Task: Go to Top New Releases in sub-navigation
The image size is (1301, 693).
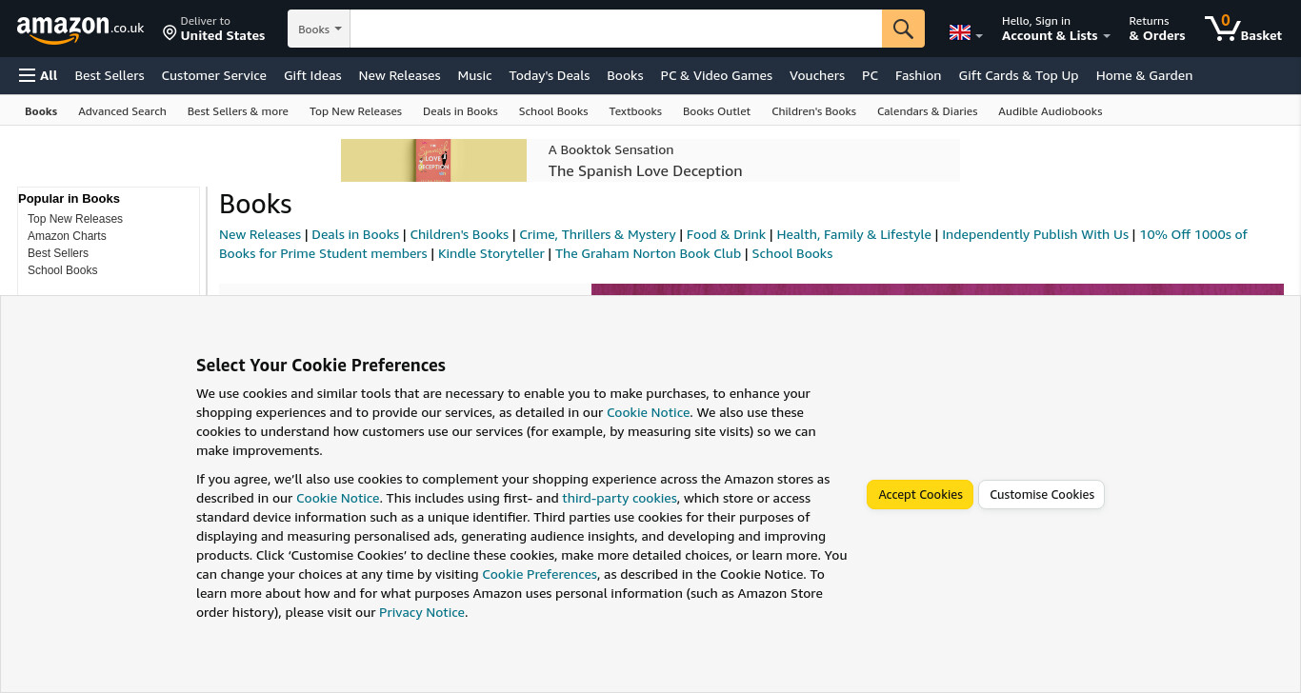Action: [x=355, y=111]
